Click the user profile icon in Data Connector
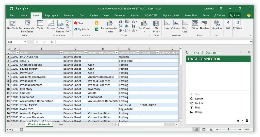The height and width of the screenshot is (137, 260). tap(247, 120)
